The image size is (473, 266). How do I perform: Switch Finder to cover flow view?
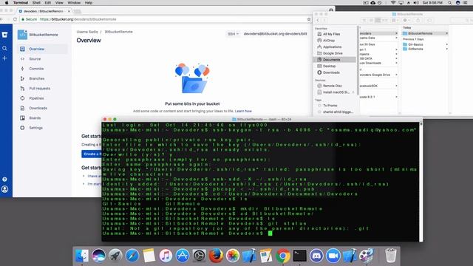(385, 20)
